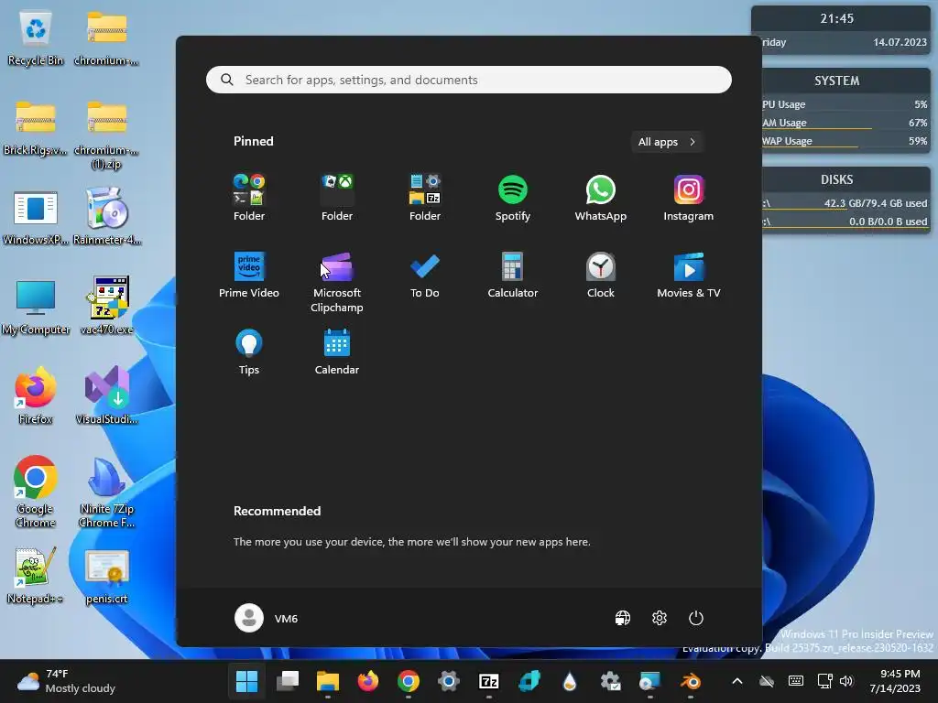Open Blender from the taskbar
938x703 pixels.
[x=691, y=681]
